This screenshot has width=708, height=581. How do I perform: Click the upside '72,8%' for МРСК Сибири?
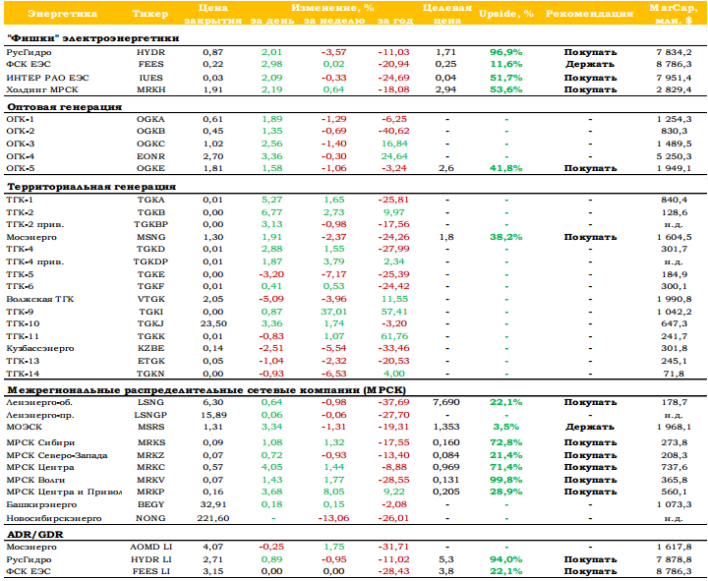coord(506,442)
